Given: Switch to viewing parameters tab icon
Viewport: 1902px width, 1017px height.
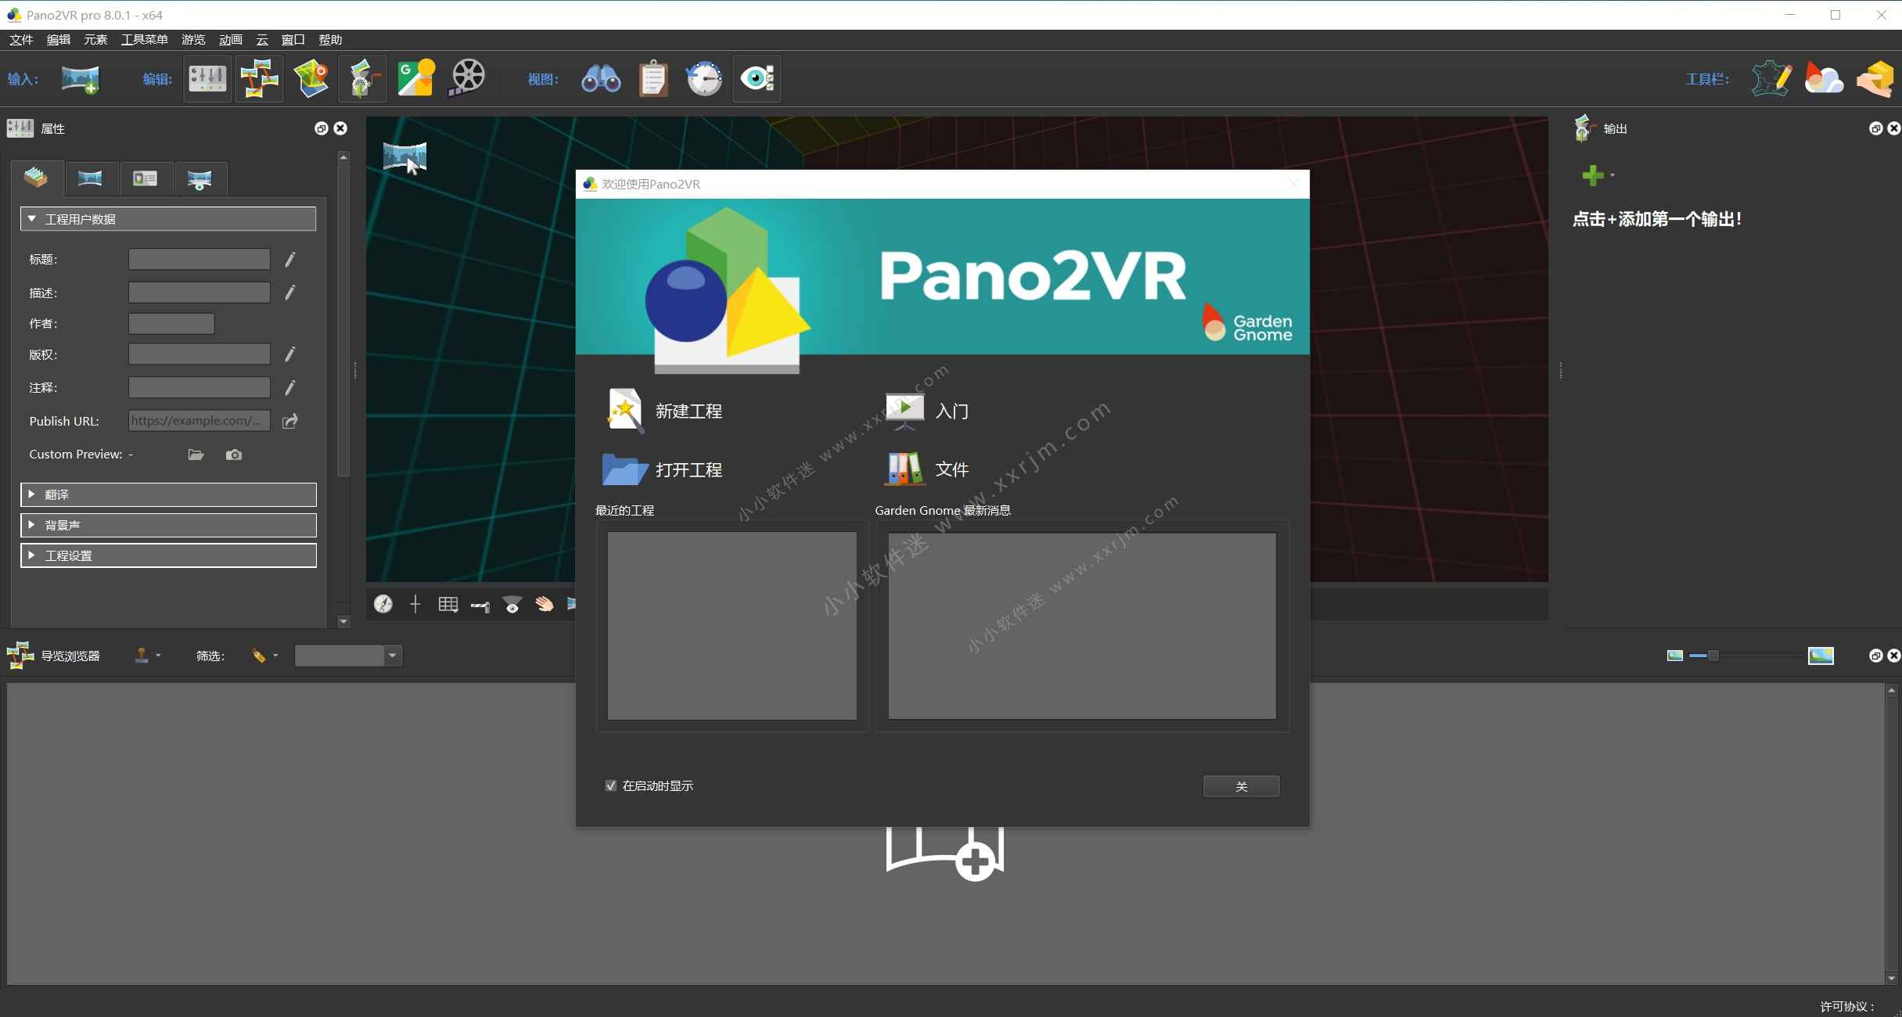Looking at the screenshot, I should tap(200, 178).
